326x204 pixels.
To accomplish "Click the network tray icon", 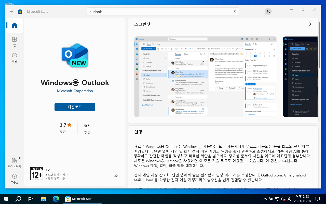I will tap(277, 199).
